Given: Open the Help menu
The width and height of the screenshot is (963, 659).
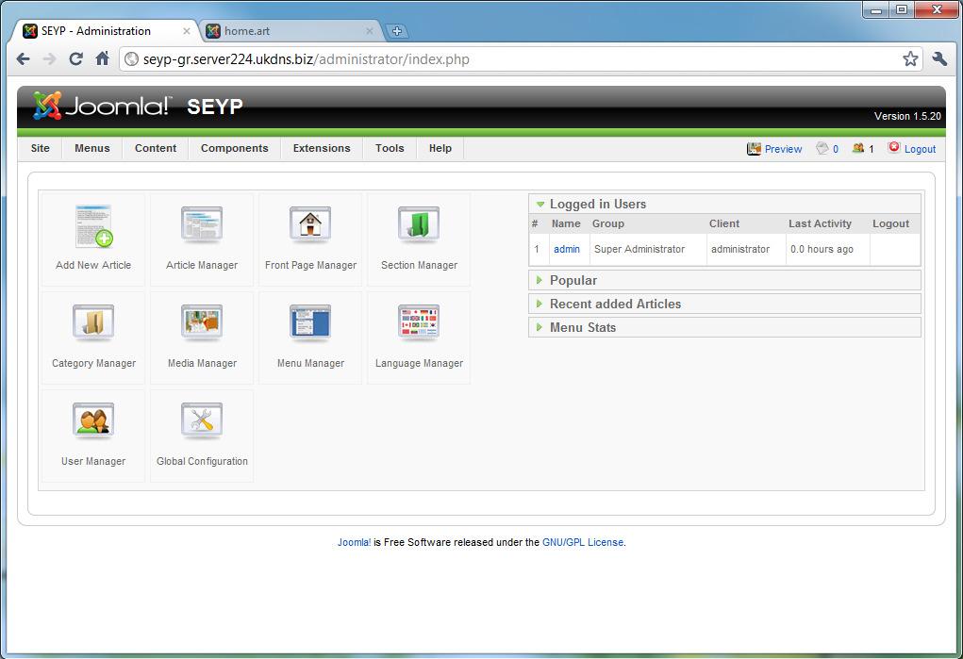Looking at the screenshot, I should [x=440, y=148].
